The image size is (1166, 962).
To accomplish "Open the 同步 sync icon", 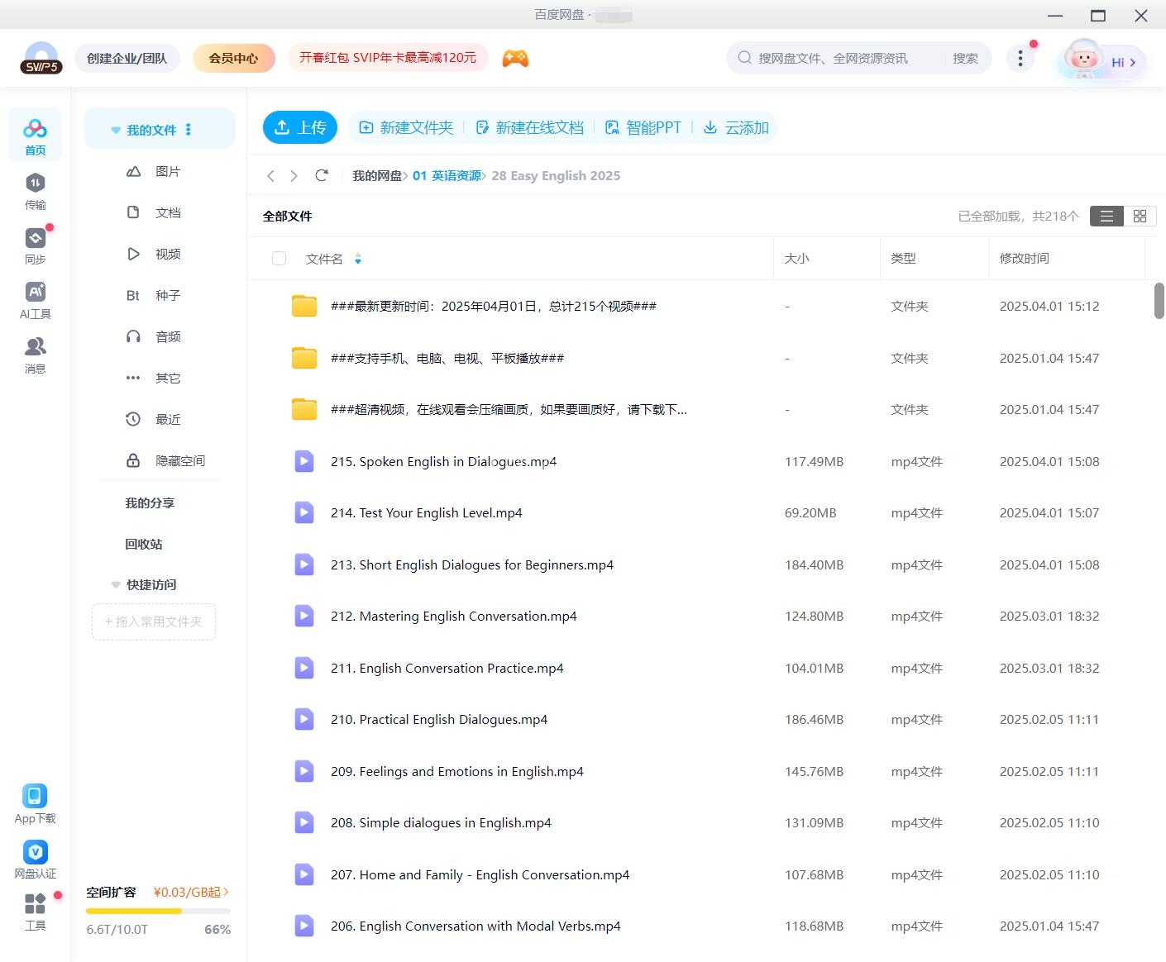I will [35, 245].
